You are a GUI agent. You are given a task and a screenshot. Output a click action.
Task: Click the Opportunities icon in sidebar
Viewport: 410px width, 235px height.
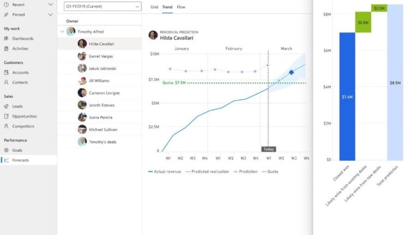click(x=6, y=116)
